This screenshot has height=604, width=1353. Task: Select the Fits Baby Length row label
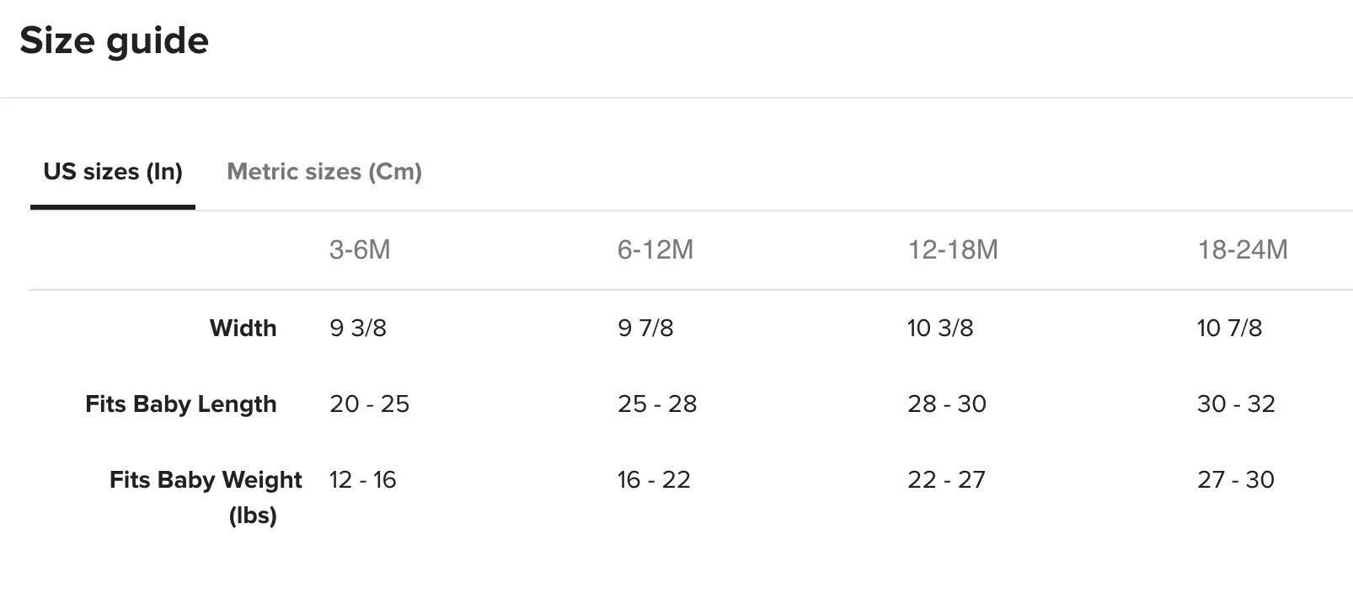point(180,404)
